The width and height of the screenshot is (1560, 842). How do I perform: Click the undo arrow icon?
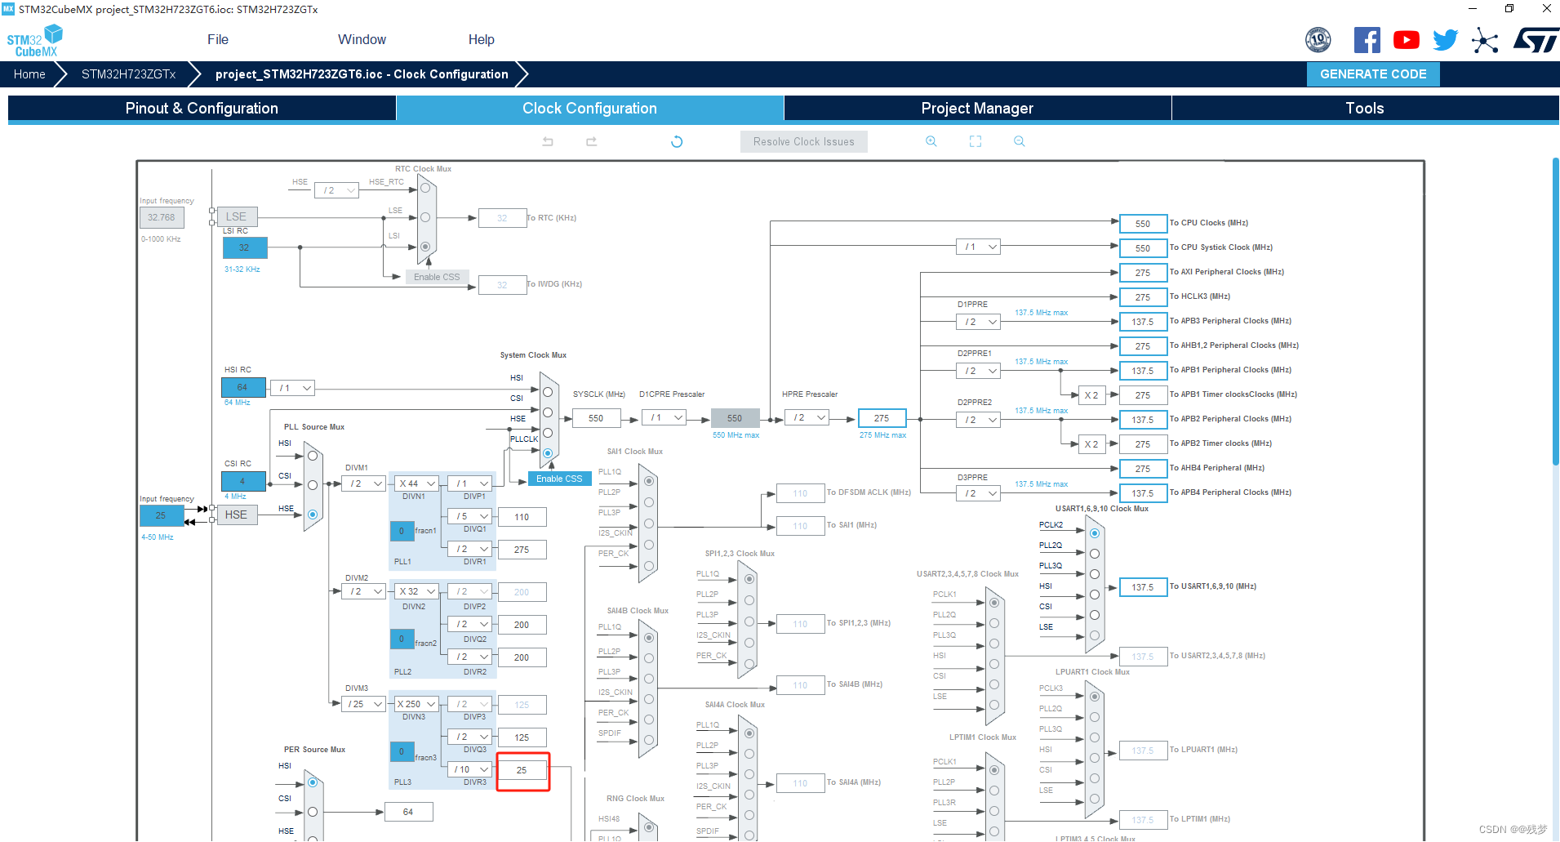[548, 141]
